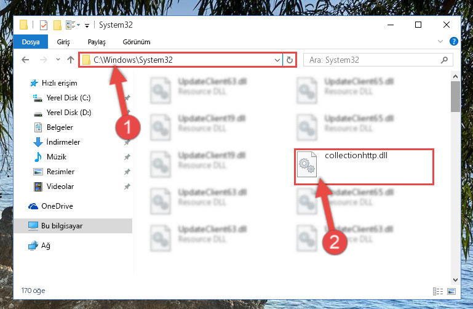The image size is (473, 309).
Task: Select the collectionhttp.dll file
Action: tap(364, 167)
